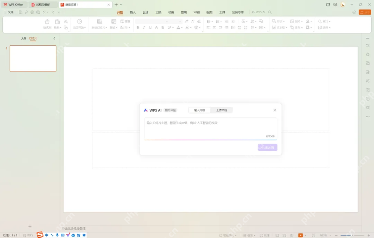
Task: Collapse the slide panel with the chevron
Action: pyautogui.click(x=54, y=38)
